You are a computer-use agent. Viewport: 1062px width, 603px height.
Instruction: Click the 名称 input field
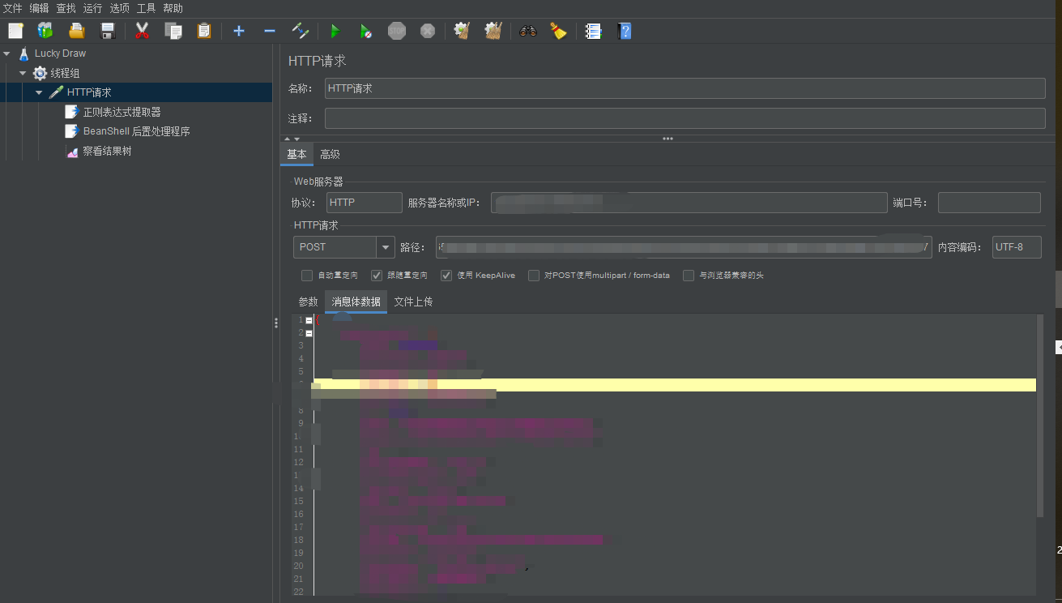point(685,88)
